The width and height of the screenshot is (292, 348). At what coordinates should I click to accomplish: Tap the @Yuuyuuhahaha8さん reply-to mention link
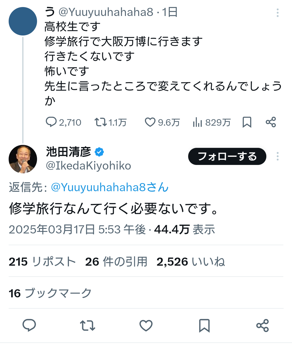(x=109, y=187)
